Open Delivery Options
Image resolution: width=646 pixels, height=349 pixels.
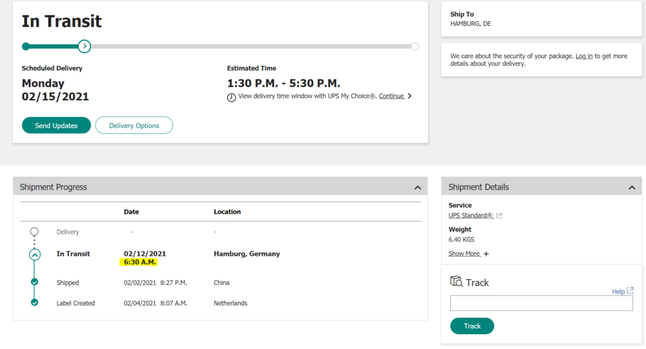pyautogui.click(x=134, y=125)
